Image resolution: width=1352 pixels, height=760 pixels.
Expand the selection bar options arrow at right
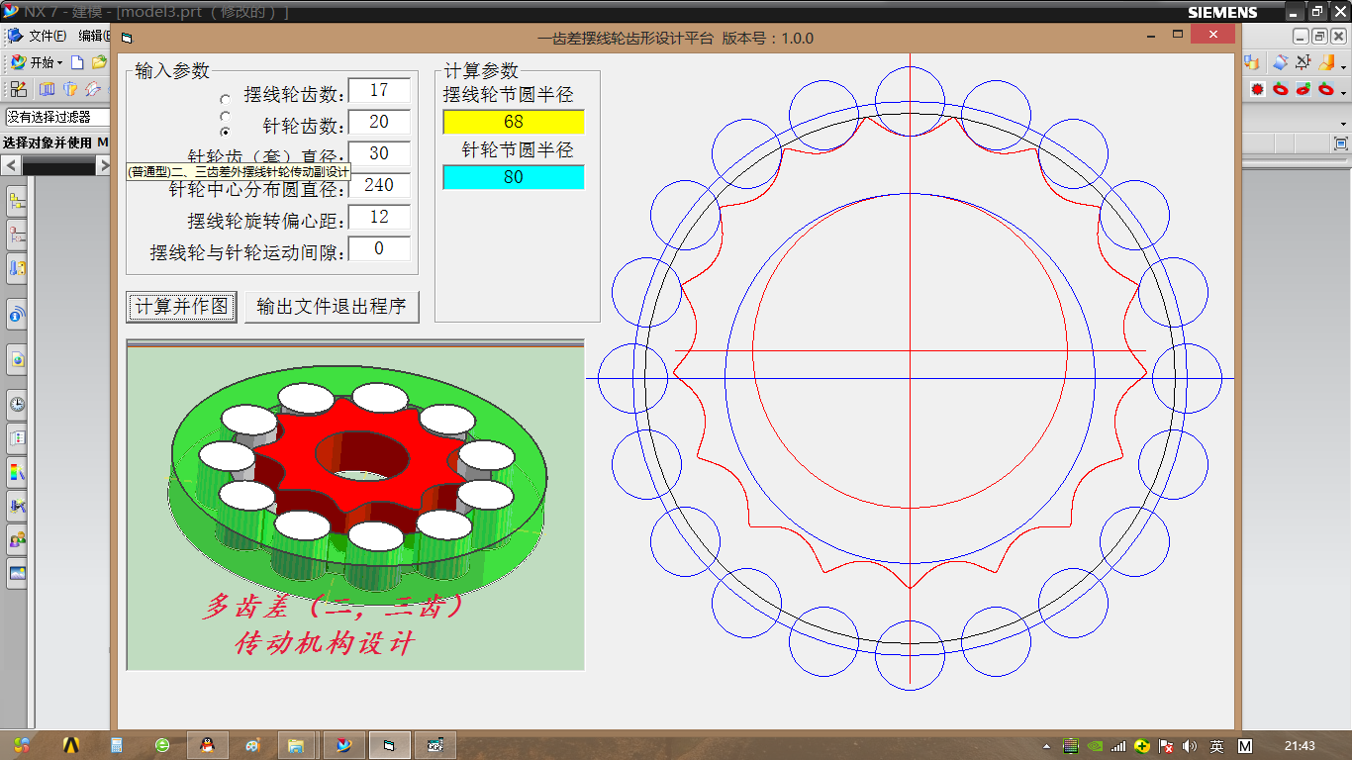click(x=1344, y=124)
